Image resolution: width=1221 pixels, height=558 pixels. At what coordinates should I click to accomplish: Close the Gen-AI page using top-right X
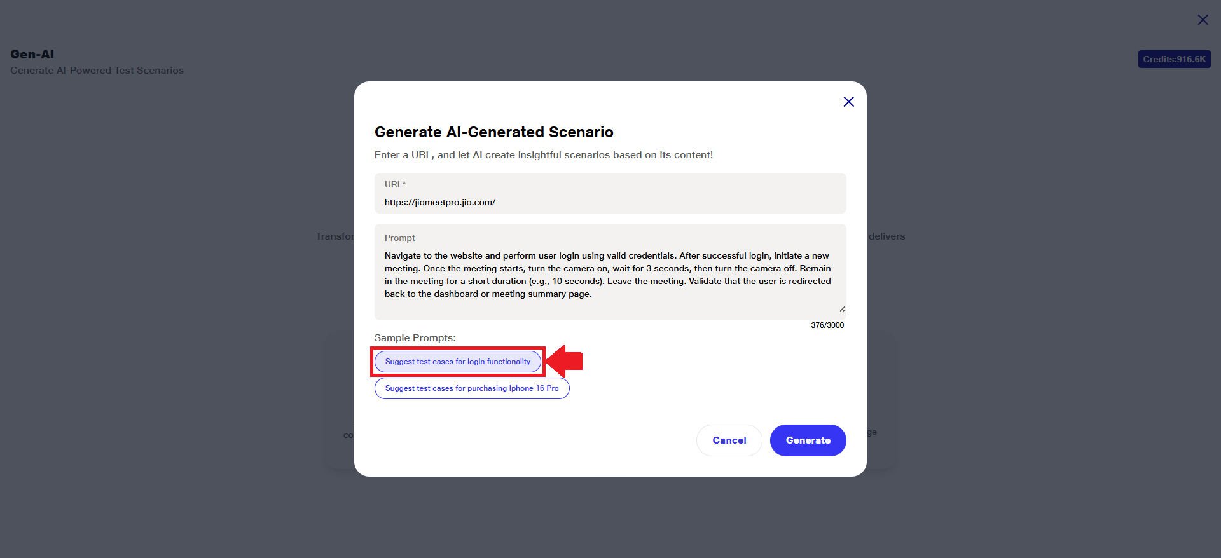point(1203,20)
